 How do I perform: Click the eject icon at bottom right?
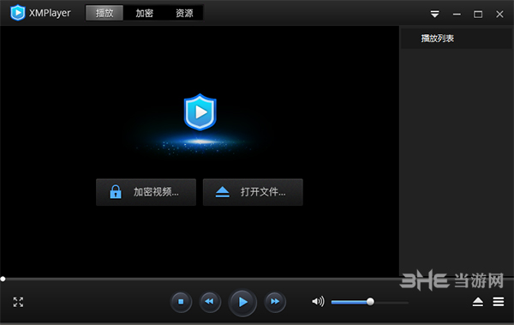(x=478, y=302)
